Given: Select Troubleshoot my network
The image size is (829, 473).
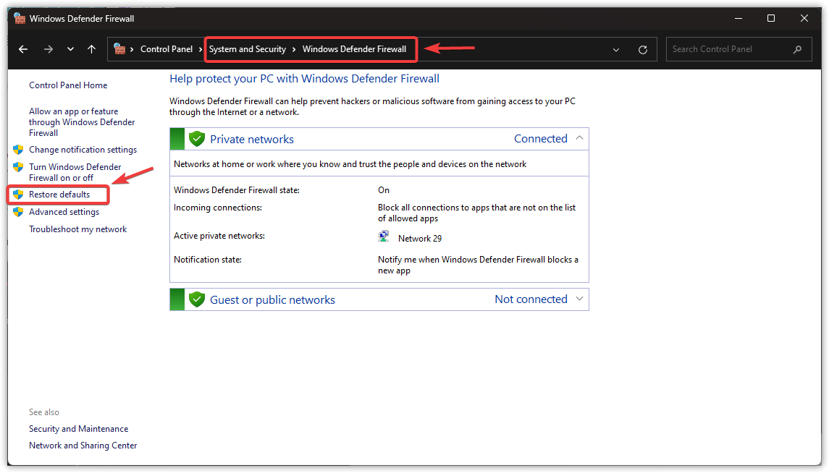Looking at the screenshot, I should coord(77,229).
